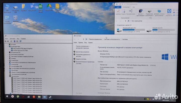Switch to the Вид tab in Explorer ribbon

(x=133, y=7)
